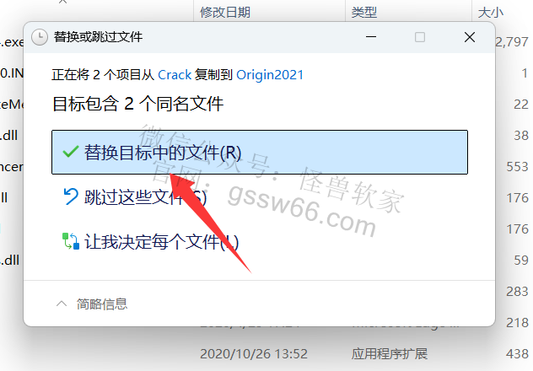This screenshot has height=371, width=533.
Task: Collapse details with 简略信息 chevron
Action: [62, 304]
